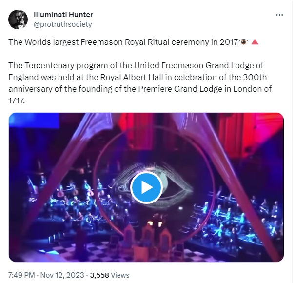View the 3,558 Views count details
This screenshot has width=295, height=283.
(110, 275)
